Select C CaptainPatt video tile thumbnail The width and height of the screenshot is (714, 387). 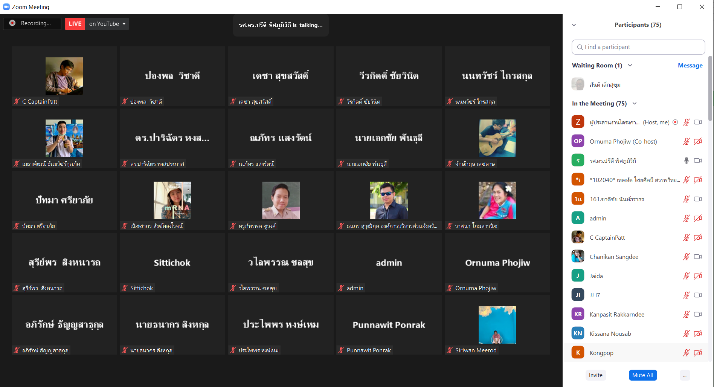(x=64, y=76)
